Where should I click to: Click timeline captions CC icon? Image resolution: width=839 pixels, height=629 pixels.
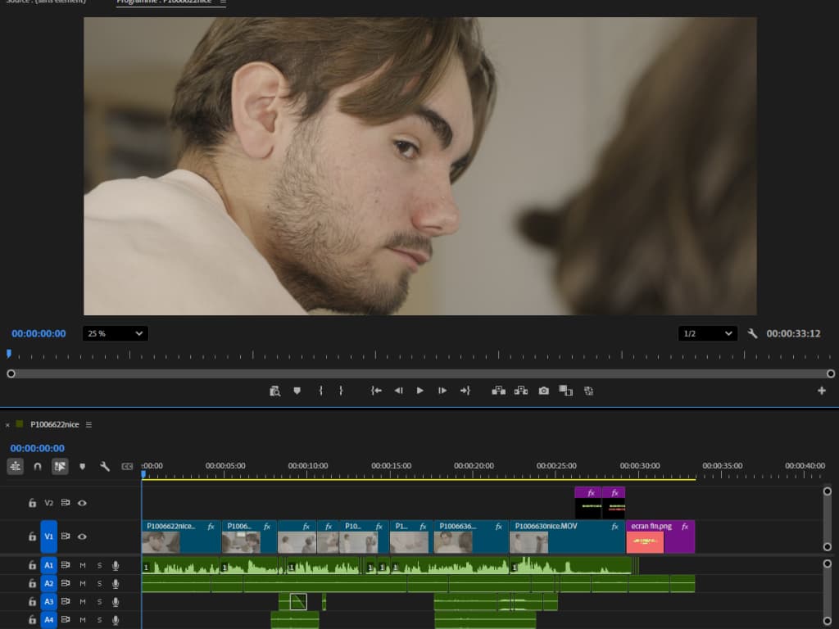pyautogui.click(x=127, y=466)
